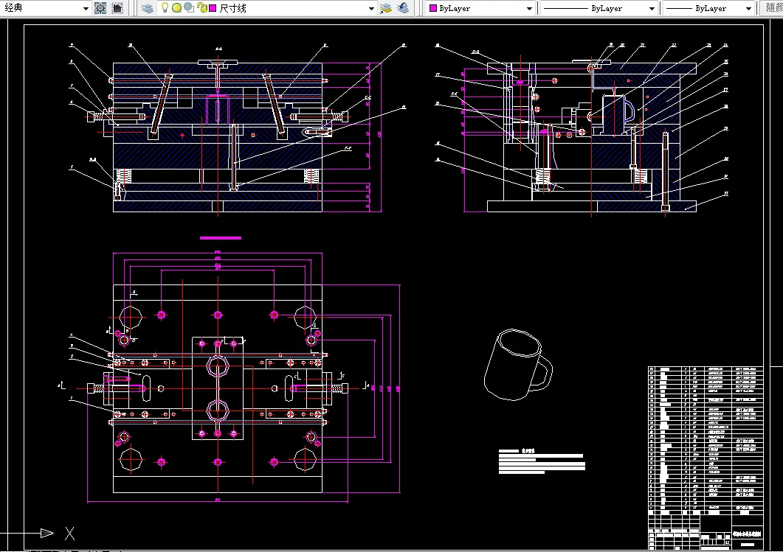The width and height of the screenshot is (783, 552).
Task: Click Make Object's Layer Current icon
Action: 385,8
